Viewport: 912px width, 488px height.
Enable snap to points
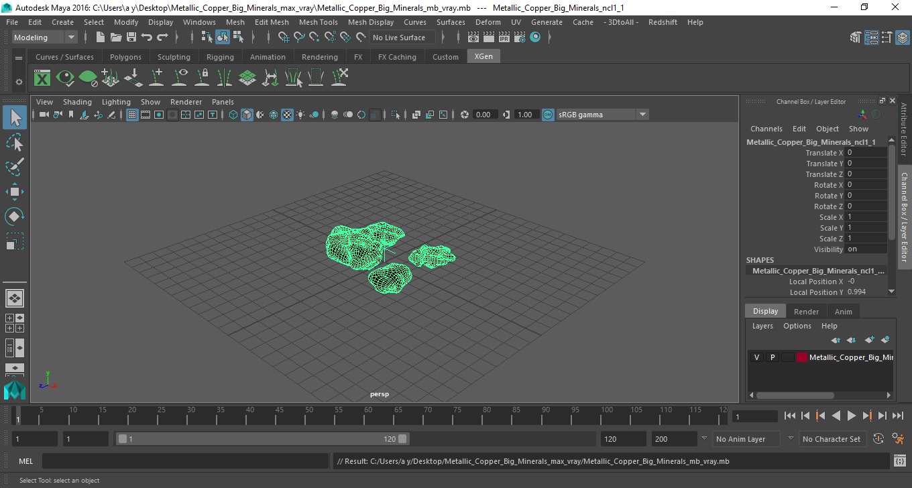(x=315, y=38)
